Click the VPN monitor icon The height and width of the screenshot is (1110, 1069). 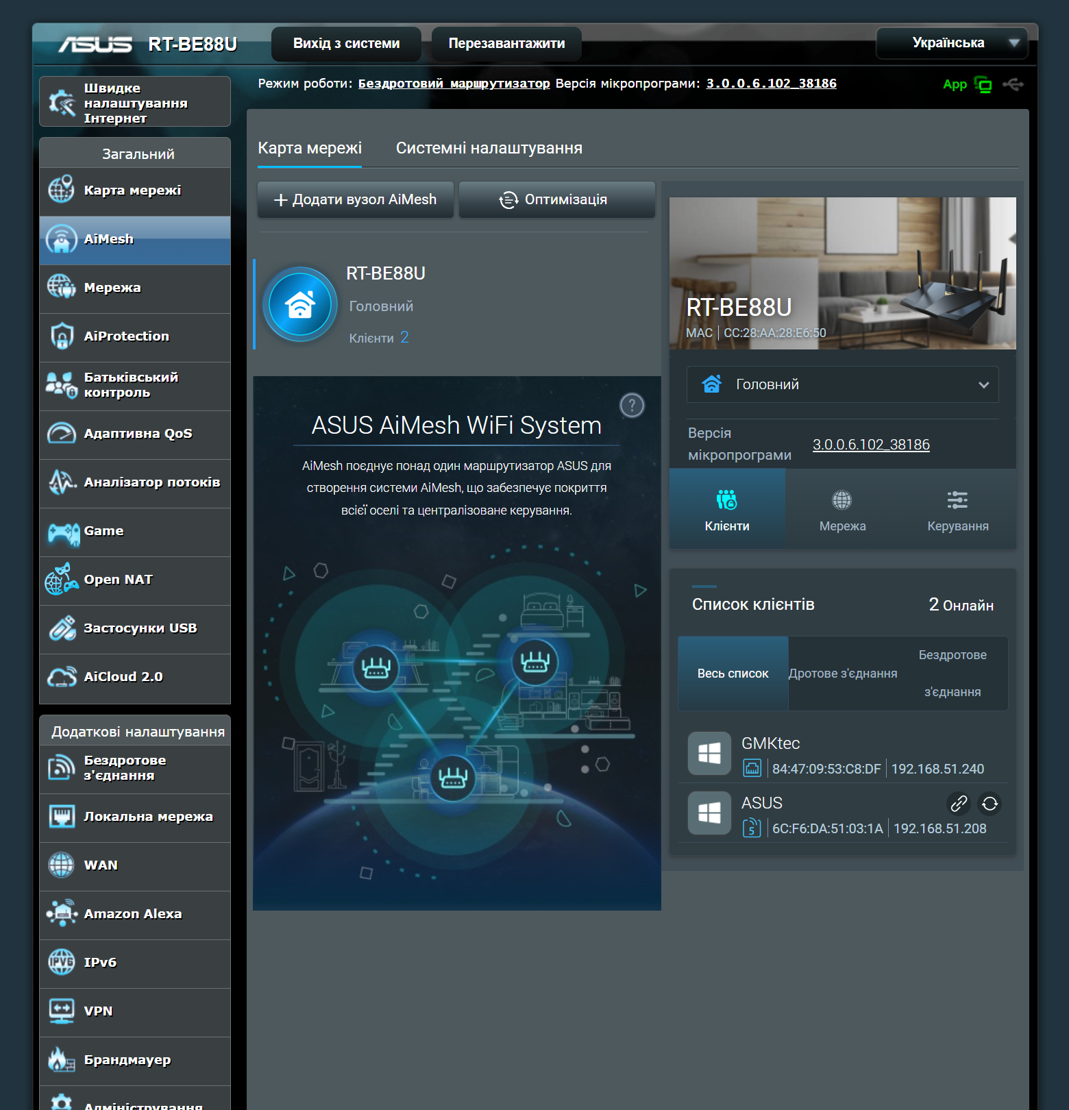62,1011
